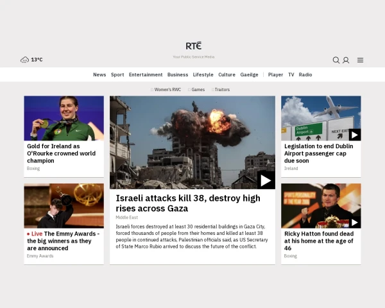Go to the Sport section
Viewport: 385px width, 308px height.
[x=117, y=74]
